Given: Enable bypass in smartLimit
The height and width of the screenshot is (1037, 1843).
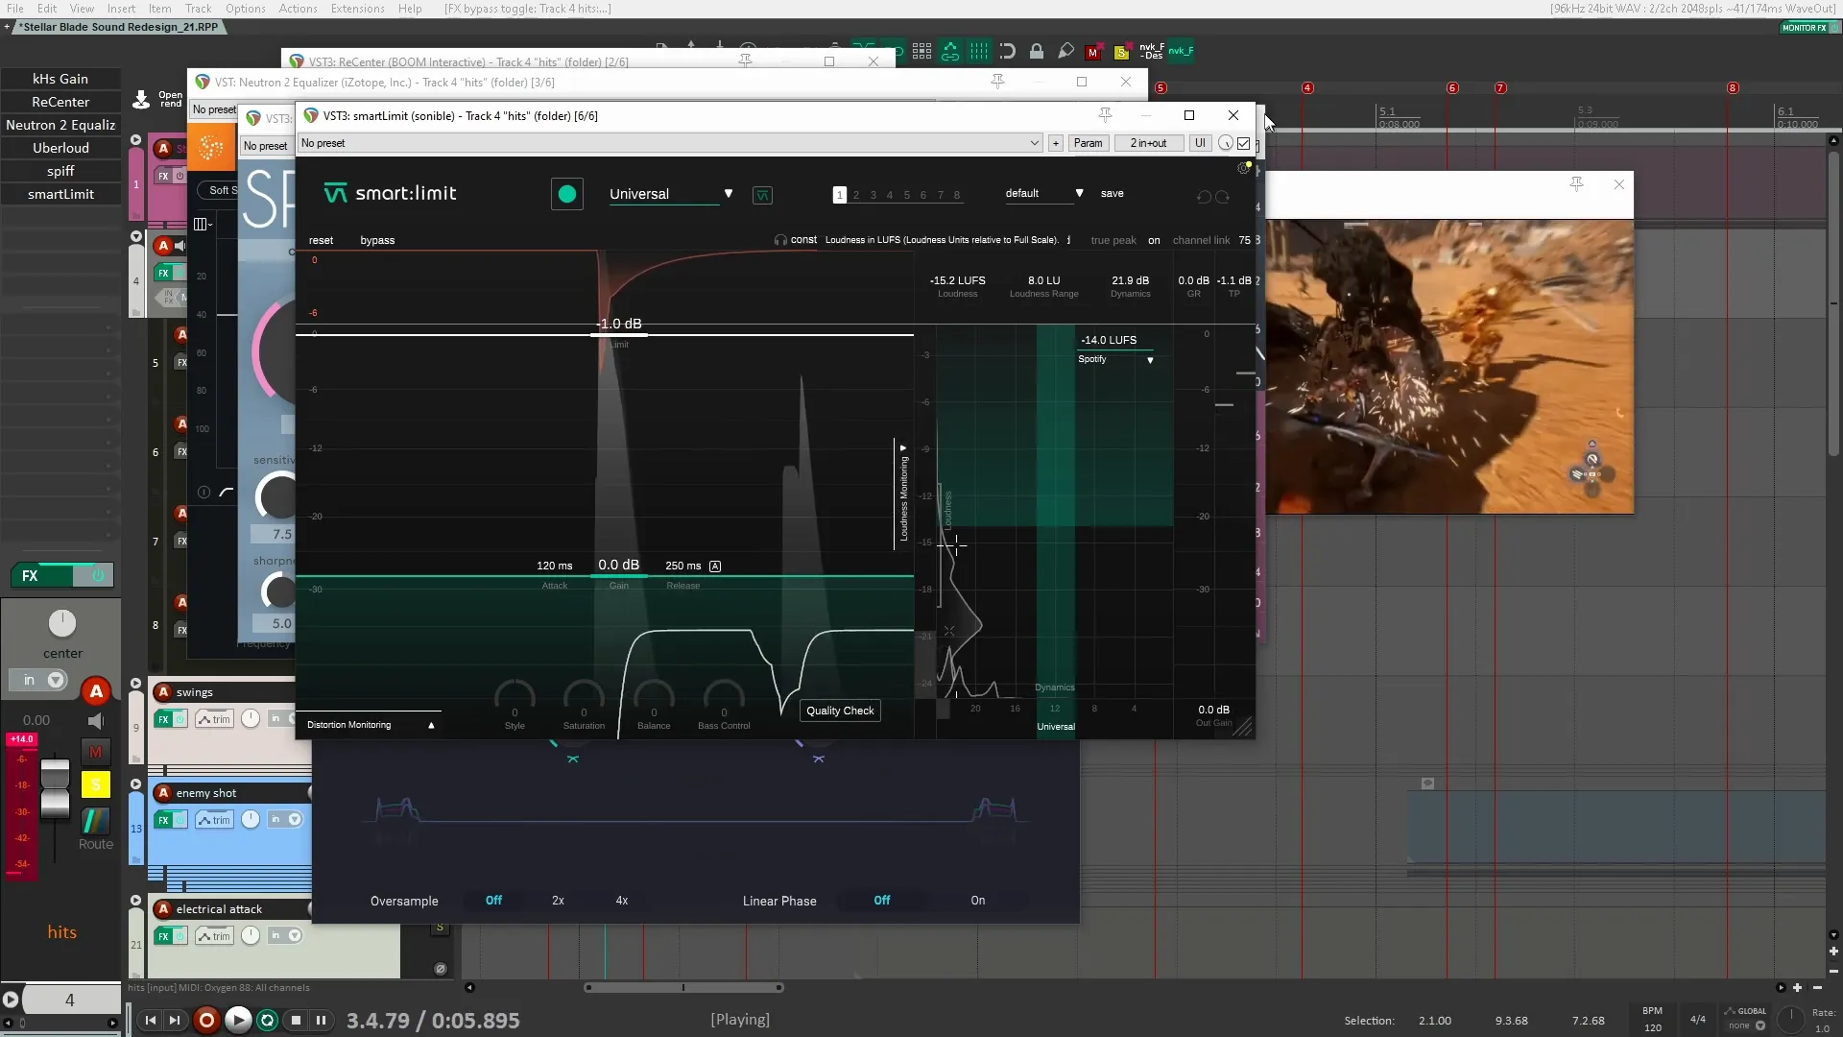Looking at the screenshot, I should click(376, 240).
